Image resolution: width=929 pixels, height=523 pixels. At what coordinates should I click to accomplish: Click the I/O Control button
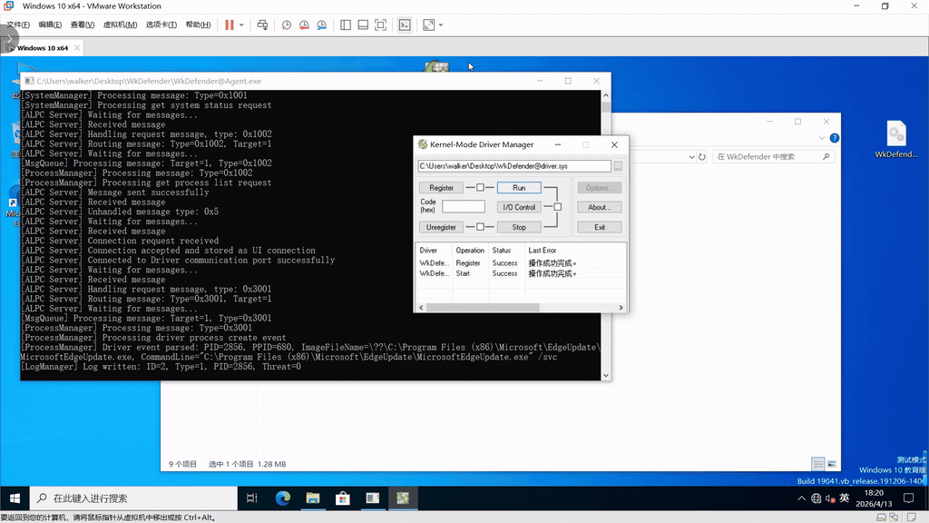point(519,207)
